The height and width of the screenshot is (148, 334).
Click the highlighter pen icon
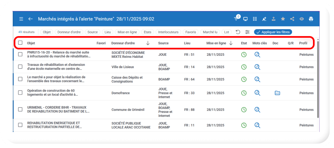[264, 19]
